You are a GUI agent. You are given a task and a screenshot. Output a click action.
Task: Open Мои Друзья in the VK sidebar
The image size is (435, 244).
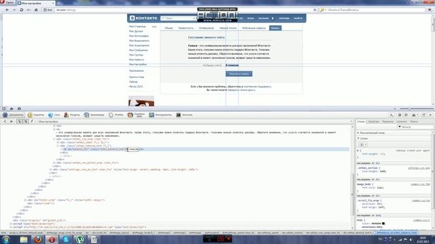[136, 31]
